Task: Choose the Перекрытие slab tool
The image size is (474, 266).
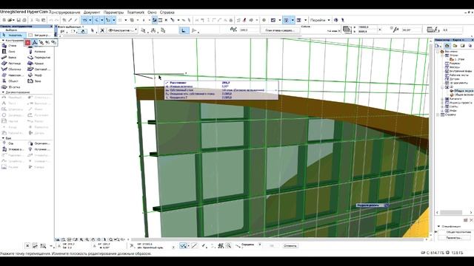Action: click(39, 58)
